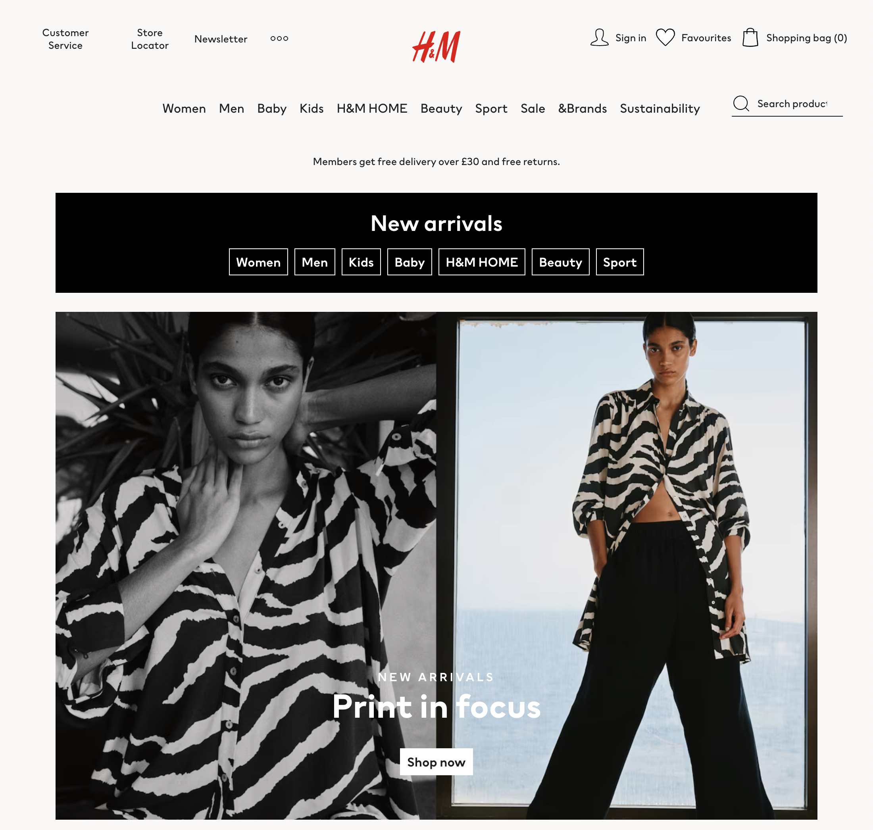
Task: Select the &Brands navigation item
Action: [x=582, y=108]
